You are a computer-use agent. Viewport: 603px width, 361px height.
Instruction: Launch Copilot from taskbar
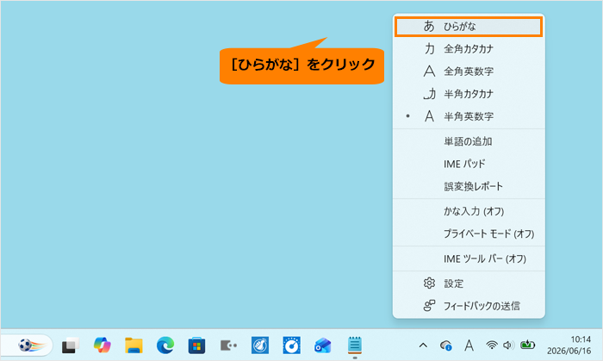pos(103,345)
